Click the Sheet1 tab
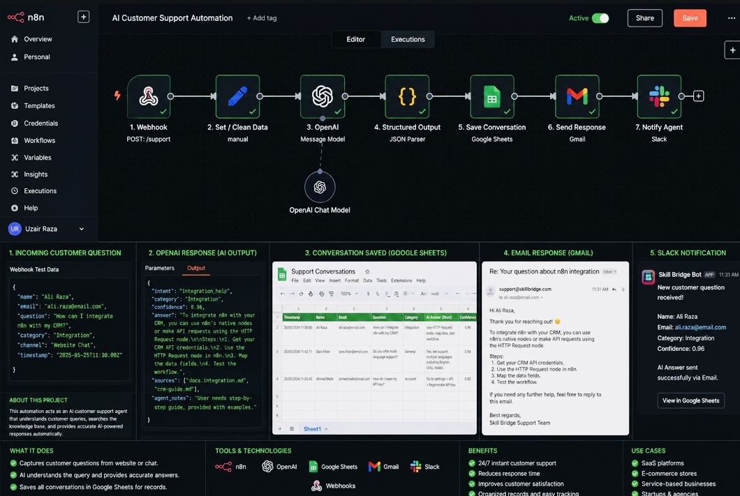The height and width of the screenshot is (496, 740). pyautogui.click(x=313, y=429)
